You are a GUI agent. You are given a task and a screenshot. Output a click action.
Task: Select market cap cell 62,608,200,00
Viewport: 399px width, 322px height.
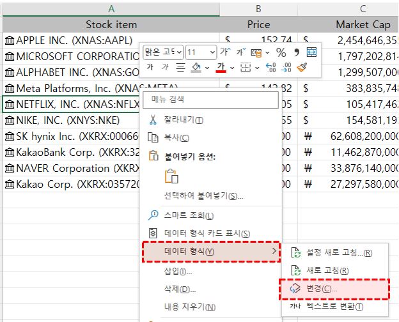coord(348,136)
